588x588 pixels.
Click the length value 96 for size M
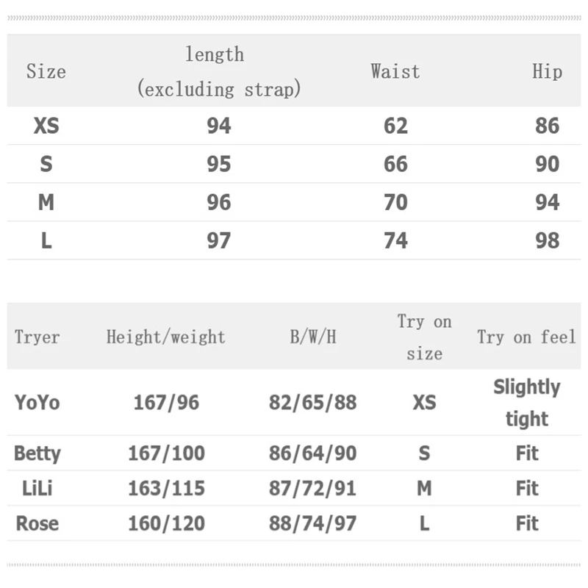coord(218,202)
